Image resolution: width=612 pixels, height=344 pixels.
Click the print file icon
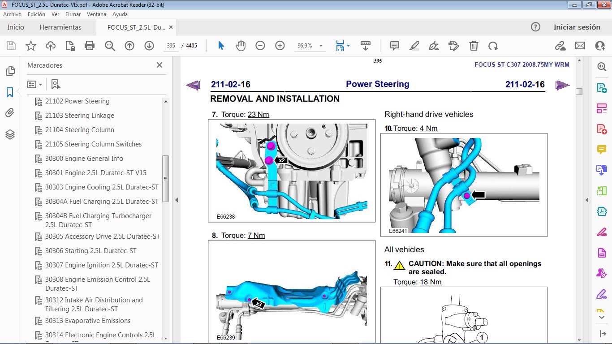pos(90,46)
